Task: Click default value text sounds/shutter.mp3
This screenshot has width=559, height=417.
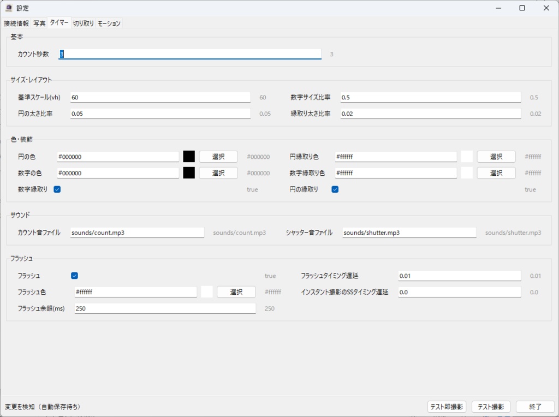Action: tap(513, 233)
